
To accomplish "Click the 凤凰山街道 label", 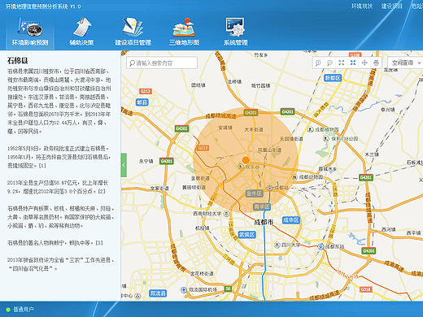I will [x=269, y=150].
